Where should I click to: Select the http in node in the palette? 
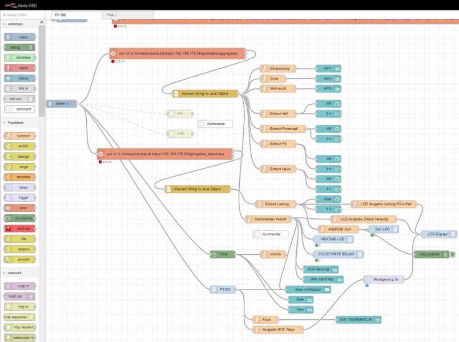pos(19,307)
